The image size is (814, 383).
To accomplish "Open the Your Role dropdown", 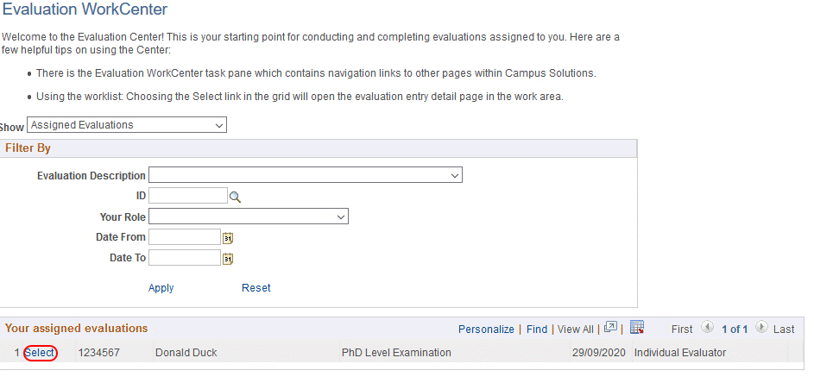I will coord(249,217).
